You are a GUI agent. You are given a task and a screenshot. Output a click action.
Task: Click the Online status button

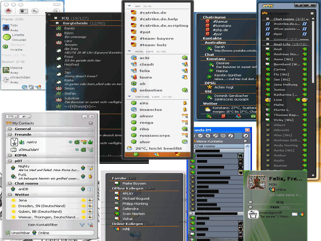41,233
